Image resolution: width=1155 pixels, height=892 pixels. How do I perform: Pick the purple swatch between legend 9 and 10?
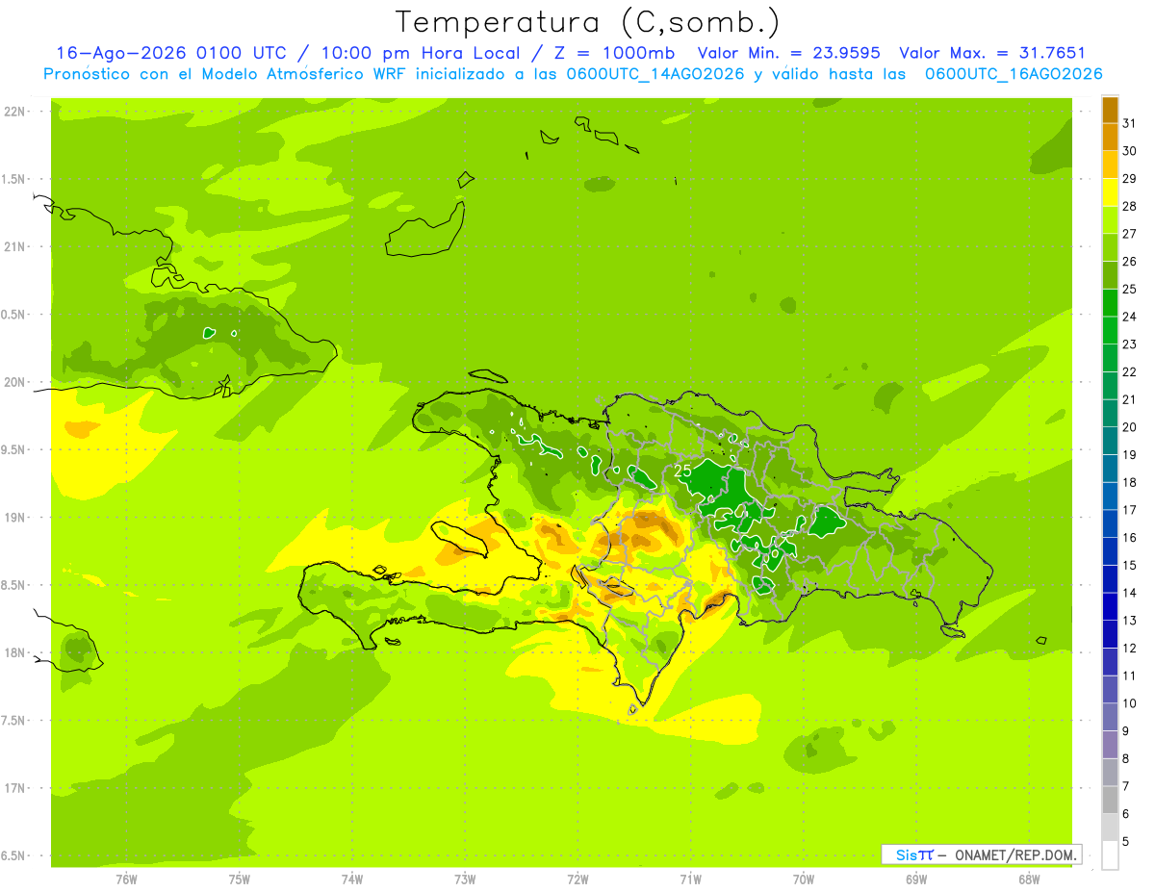point(1110,717)
